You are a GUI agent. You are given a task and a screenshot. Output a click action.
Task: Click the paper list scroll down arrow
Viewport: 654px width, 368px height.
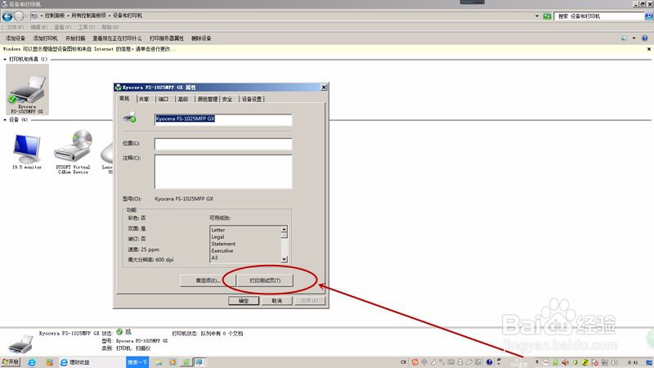coord(284,259)
